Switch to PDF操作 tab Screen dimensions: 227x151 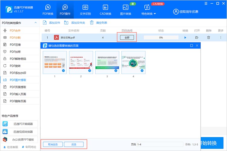click(x=65, y=10)
